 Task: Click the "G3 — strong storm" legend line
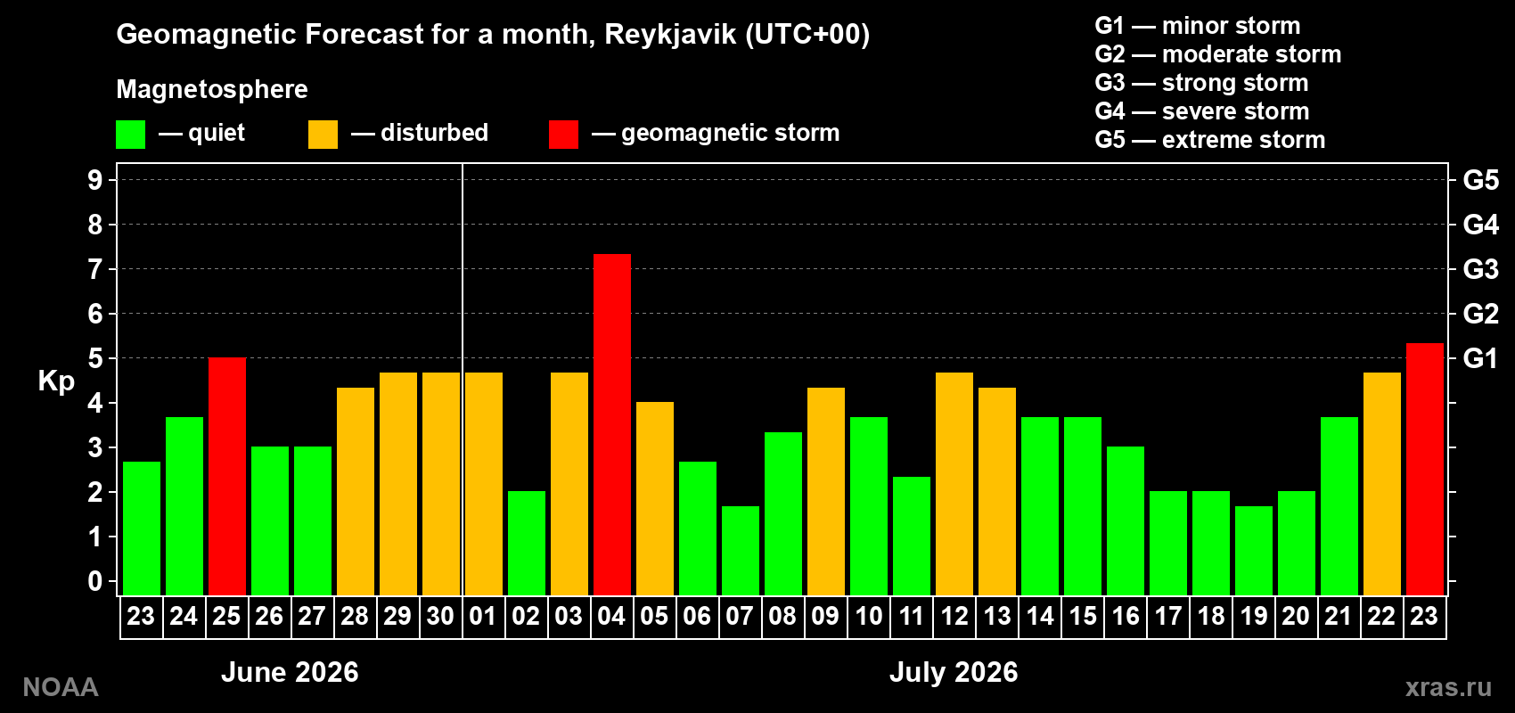point(1201,83)
